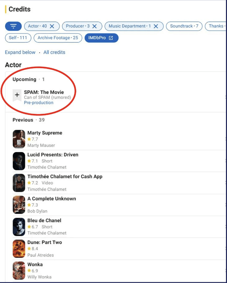227x283 pixels.
Task: Toggle the Archive Footage 25 filter chip
Action: (x=58, y=38)
